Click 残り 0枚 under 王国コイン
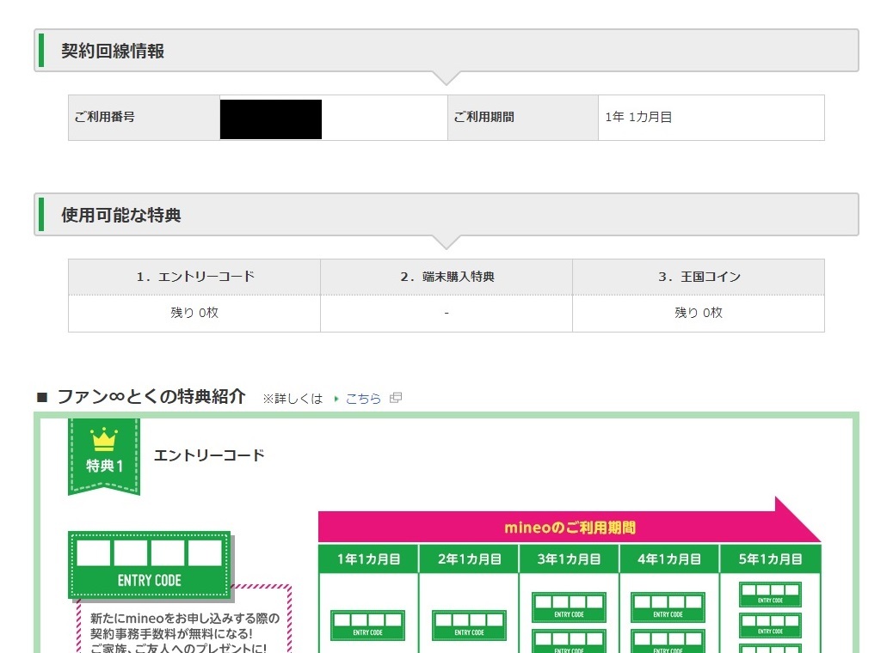The width and height of the screenshot is (893, 653). 699,313
